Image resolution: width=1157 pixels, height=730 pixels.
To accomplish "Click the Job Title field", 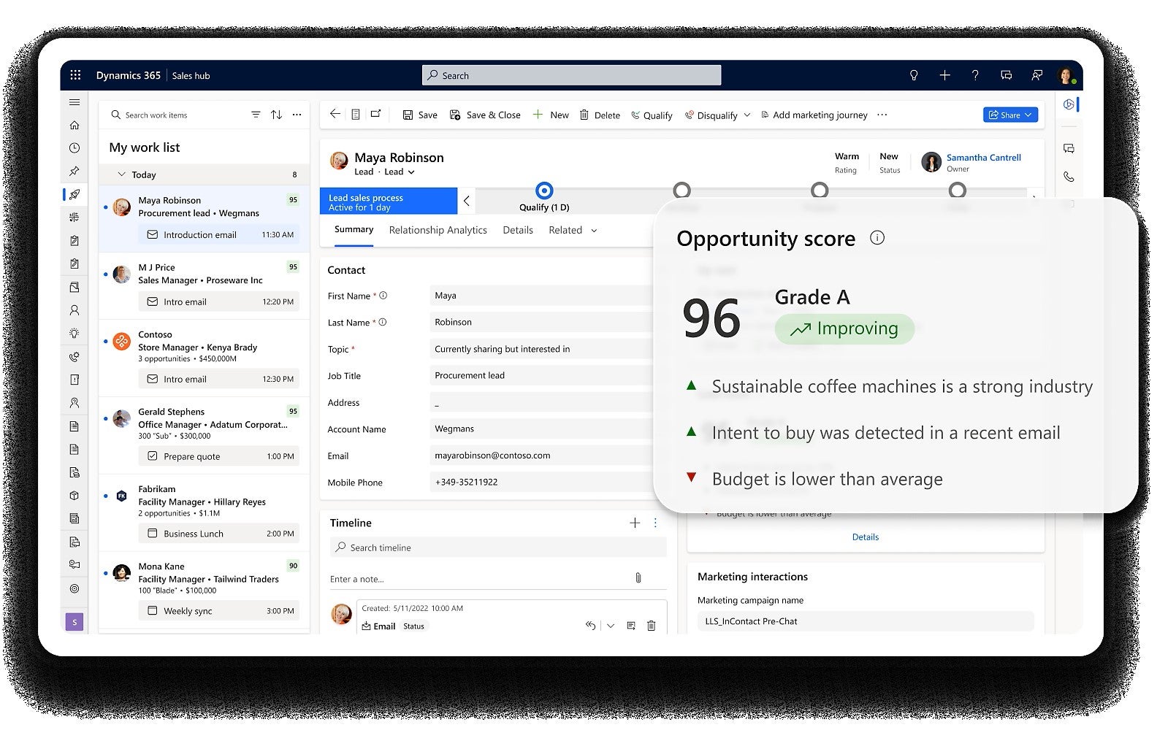I will coord(541,375).
